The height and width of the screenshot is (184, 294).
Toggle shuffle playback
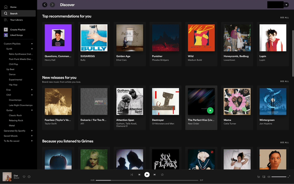[x=132, y=175]
